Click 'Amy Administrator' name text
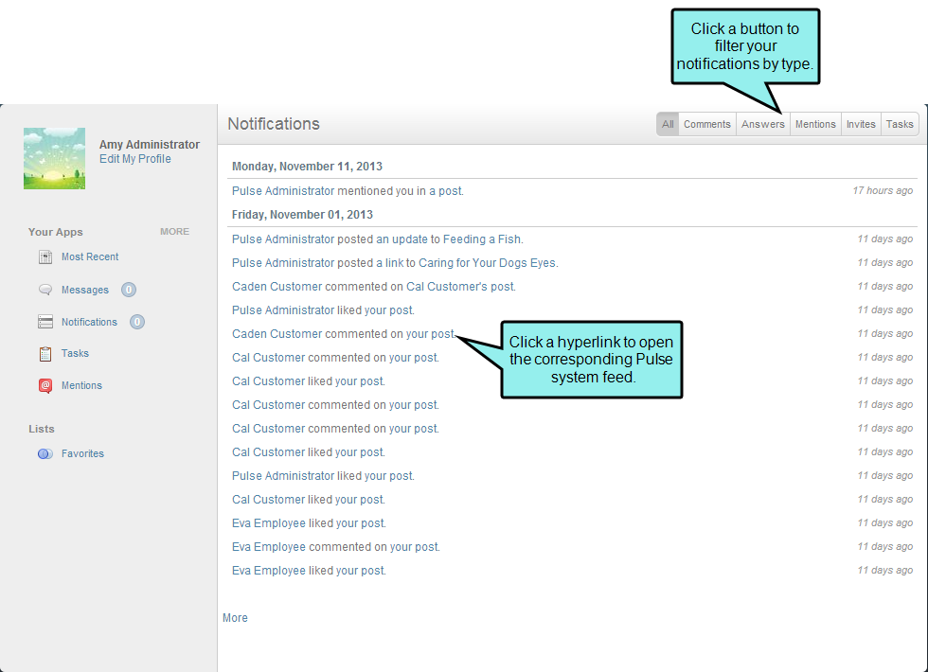The width and height of the screenshot is (928, 672). point(150,144)
